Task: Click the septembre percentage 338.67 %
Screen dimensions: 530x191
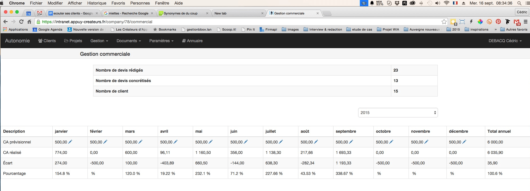Action: [x=344, y=173]
